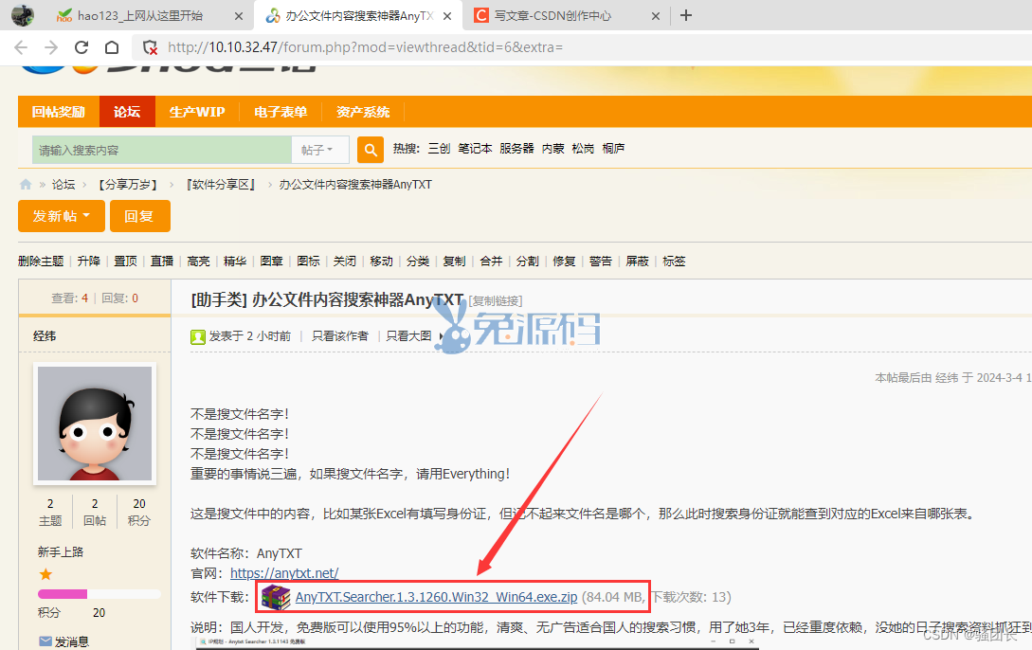
Task: Expand the 发新帖 dropdown button
Action: (x=62, y=216)
